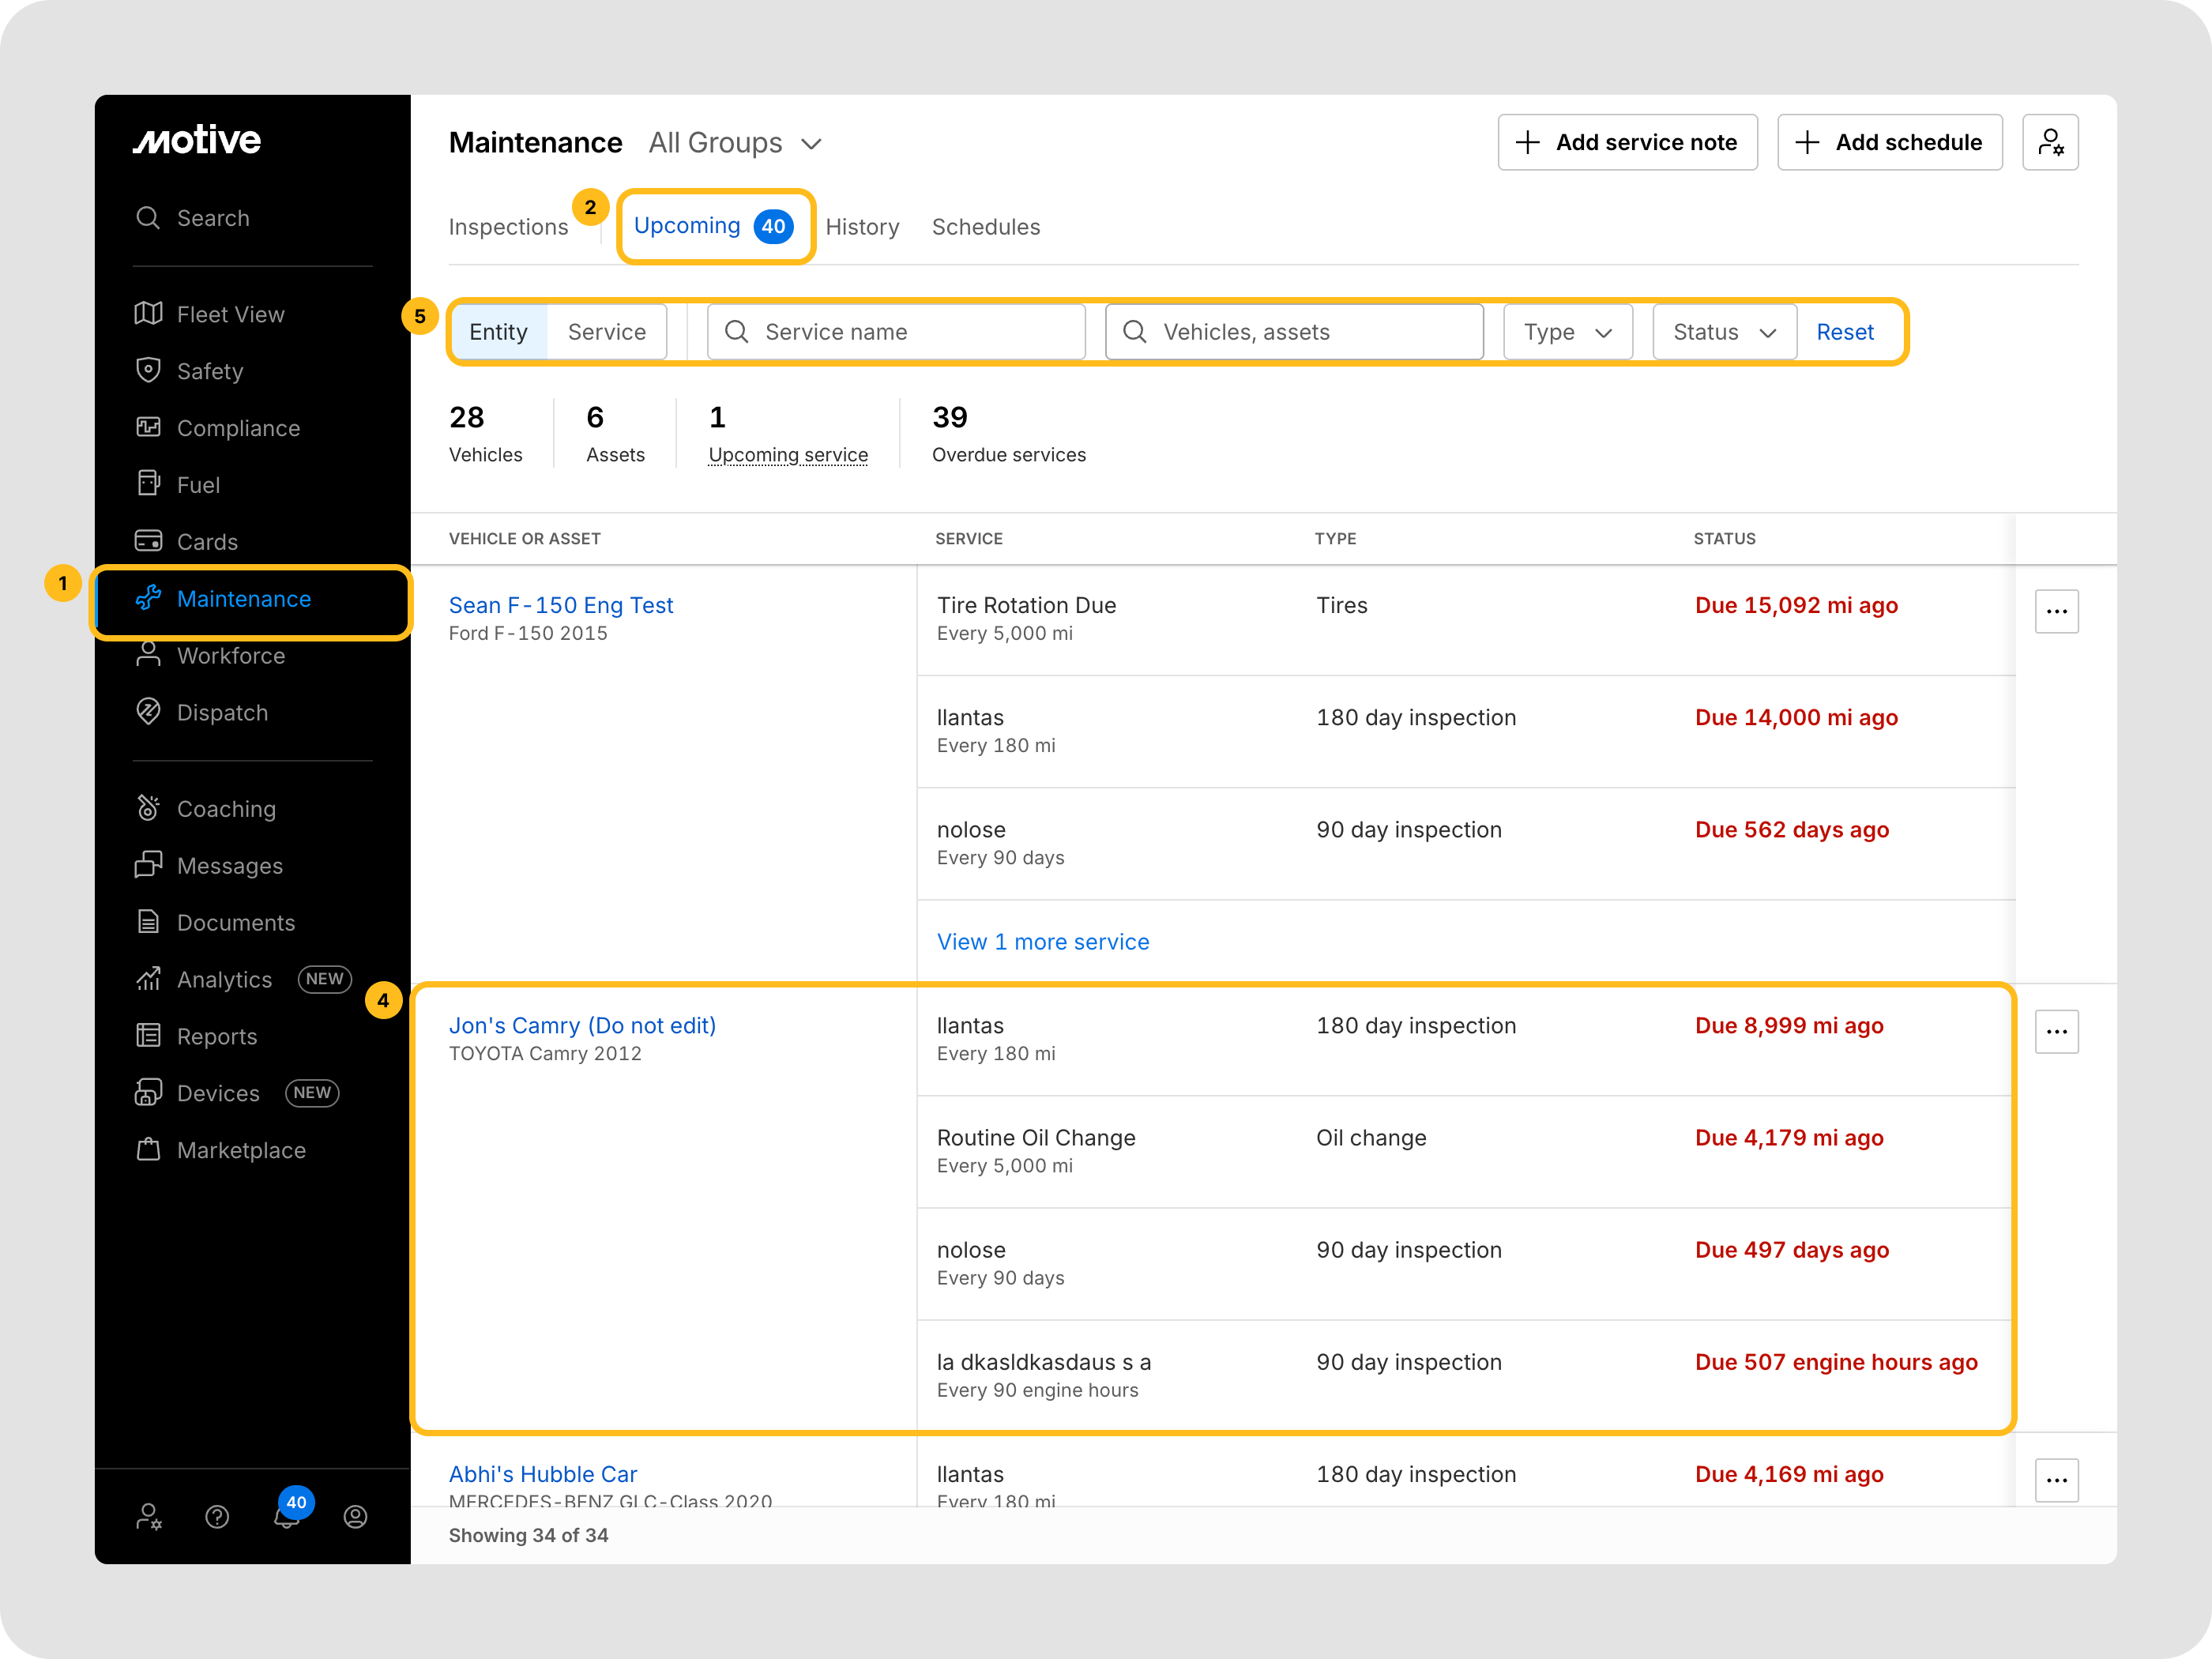2212x1659 pixels.
Task: Open more options for Sean F-150 Eng Test
Action: pyautogui.click(x=2056, y=611)
